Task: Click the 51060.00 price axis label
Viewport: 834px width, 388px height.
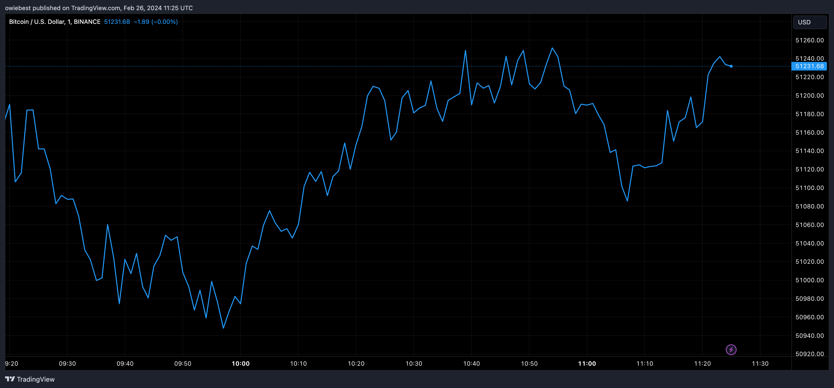Action: [809, 225]
